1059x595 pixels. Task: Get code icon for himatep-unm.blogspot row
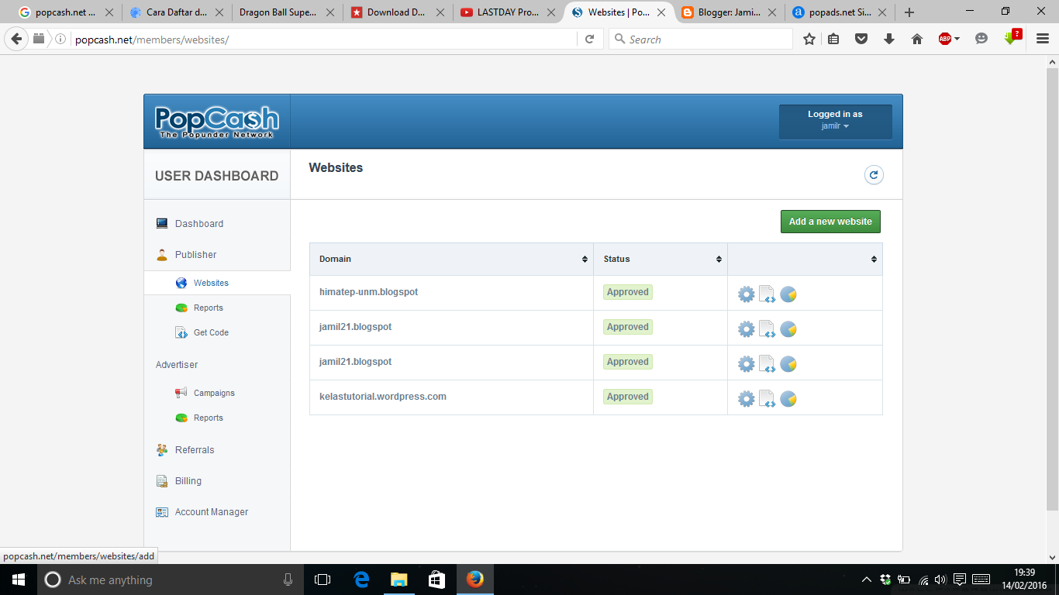767,294
